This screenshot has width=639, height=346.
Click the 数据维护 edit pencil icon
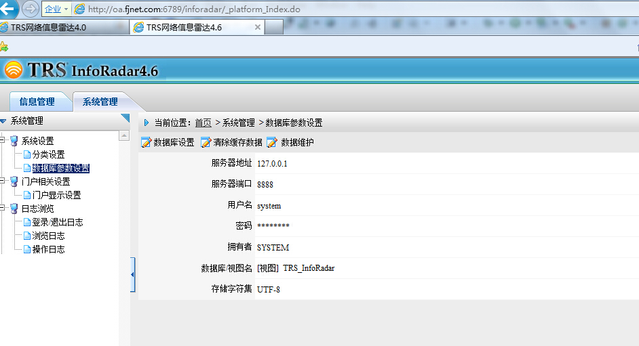(272, 142)
